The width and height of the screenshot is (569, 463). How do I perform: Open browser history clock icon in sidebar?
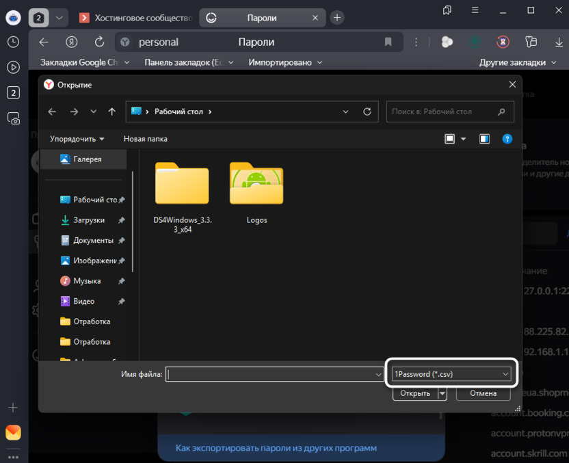[13, 42]
